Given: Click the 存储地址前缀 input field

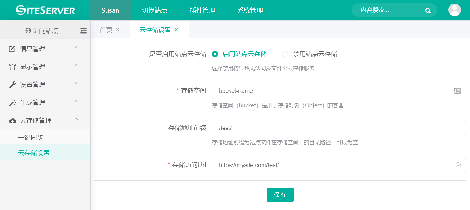Looking at the screenshot, I should pyautogui.click(x=338, y=128).
